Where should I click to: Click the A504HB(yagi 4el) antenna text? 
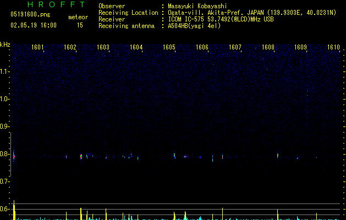pos(194,26)
